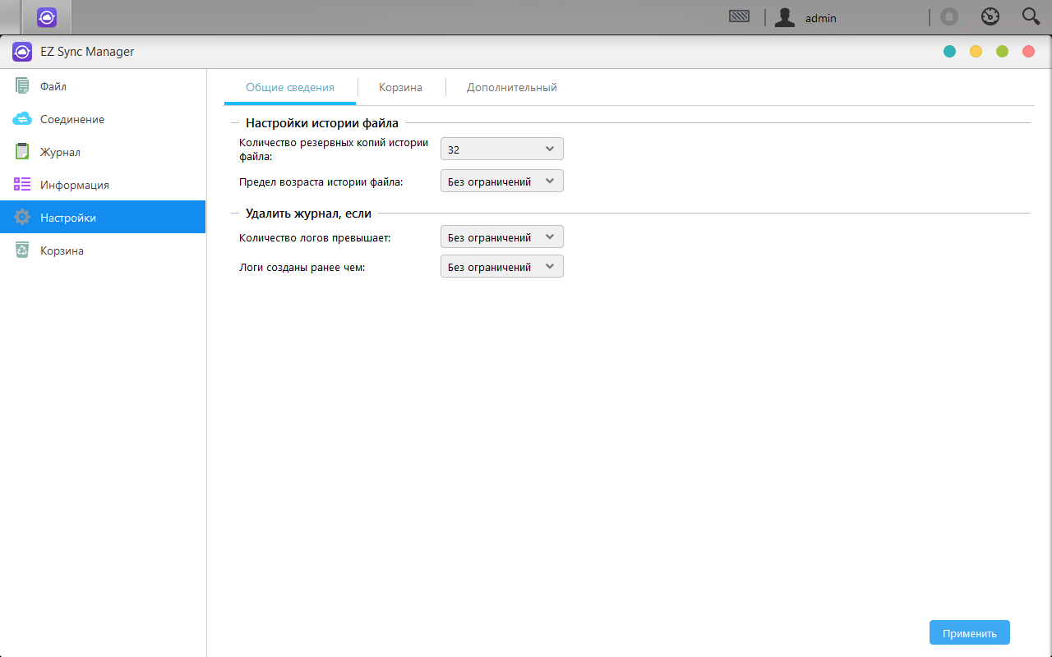Open the notifications bell icon
The height and width of the screenshot is (657, 1052).
949,17
